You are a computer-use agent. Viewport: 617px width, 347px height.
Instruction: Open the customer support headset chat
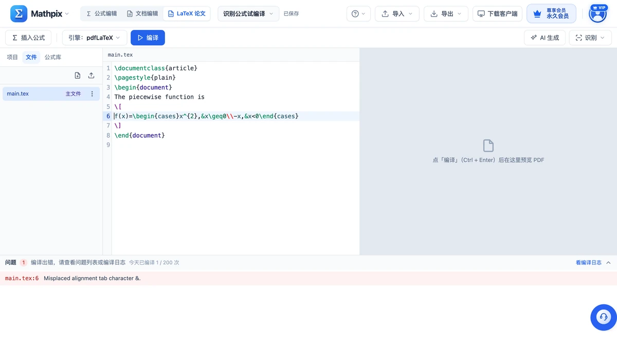[603, 317]
